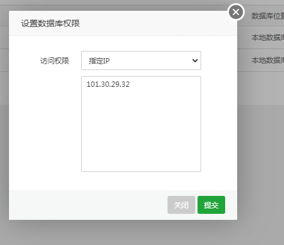The width and height of the screenshot is (284, 245).
Task: Click the chevron arrow on the 指定IP select
Action: (195, 61)
